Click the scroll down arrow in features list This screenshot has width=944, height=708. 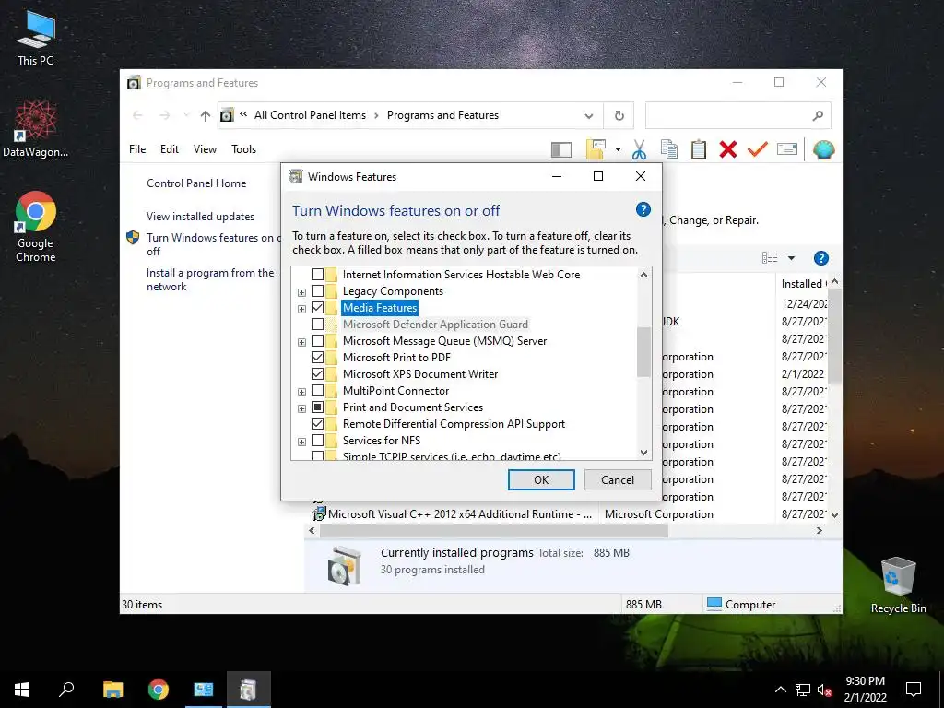pos(643,453)
